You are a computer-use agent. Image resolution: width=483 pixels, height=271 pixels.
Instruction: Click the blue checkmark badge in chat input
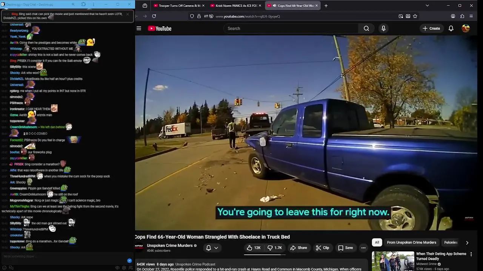point(129,260)
